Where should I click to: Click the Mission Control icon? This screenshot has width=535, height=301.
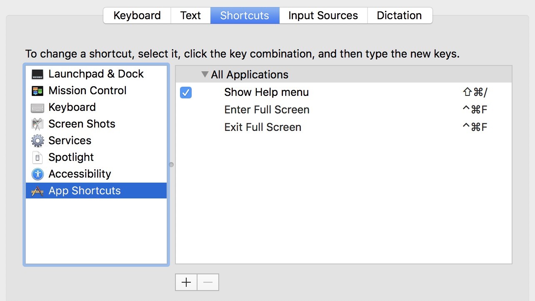tap(37, 91)
